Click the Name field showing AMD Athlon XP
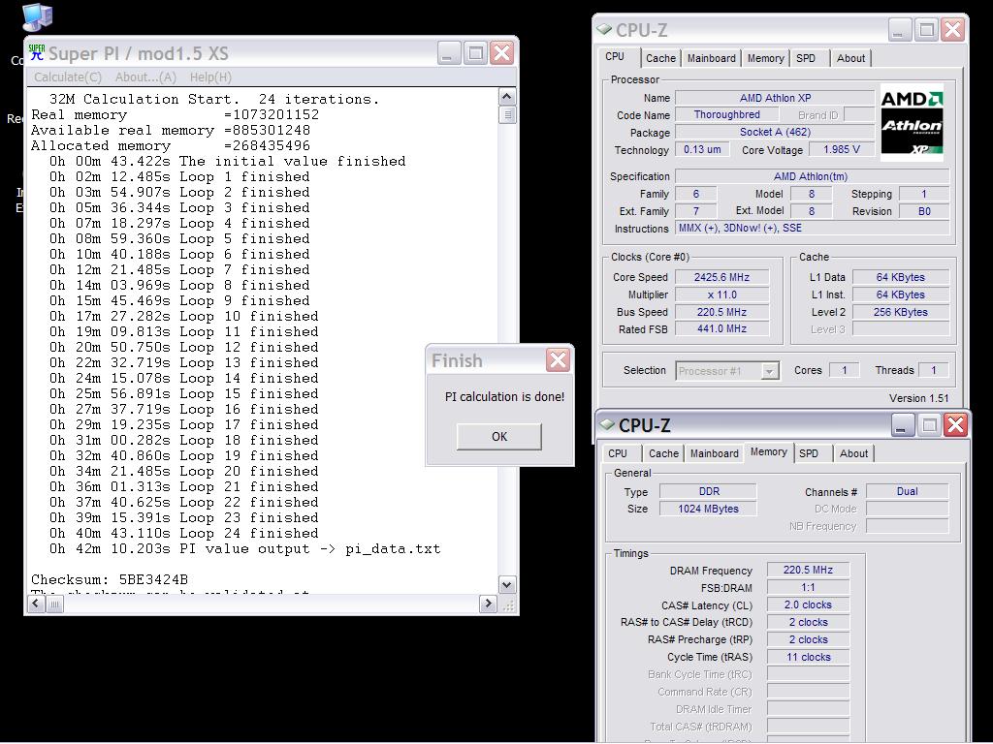Screen dimensions: 993x744 pyautogui.click(x=775, y=98)
